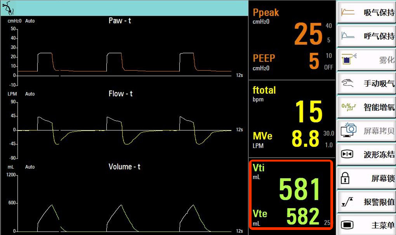This screenshot has width=396, height=235.
Task: Click the Auto scale label of the Paw graph
Action: point(30,21)
